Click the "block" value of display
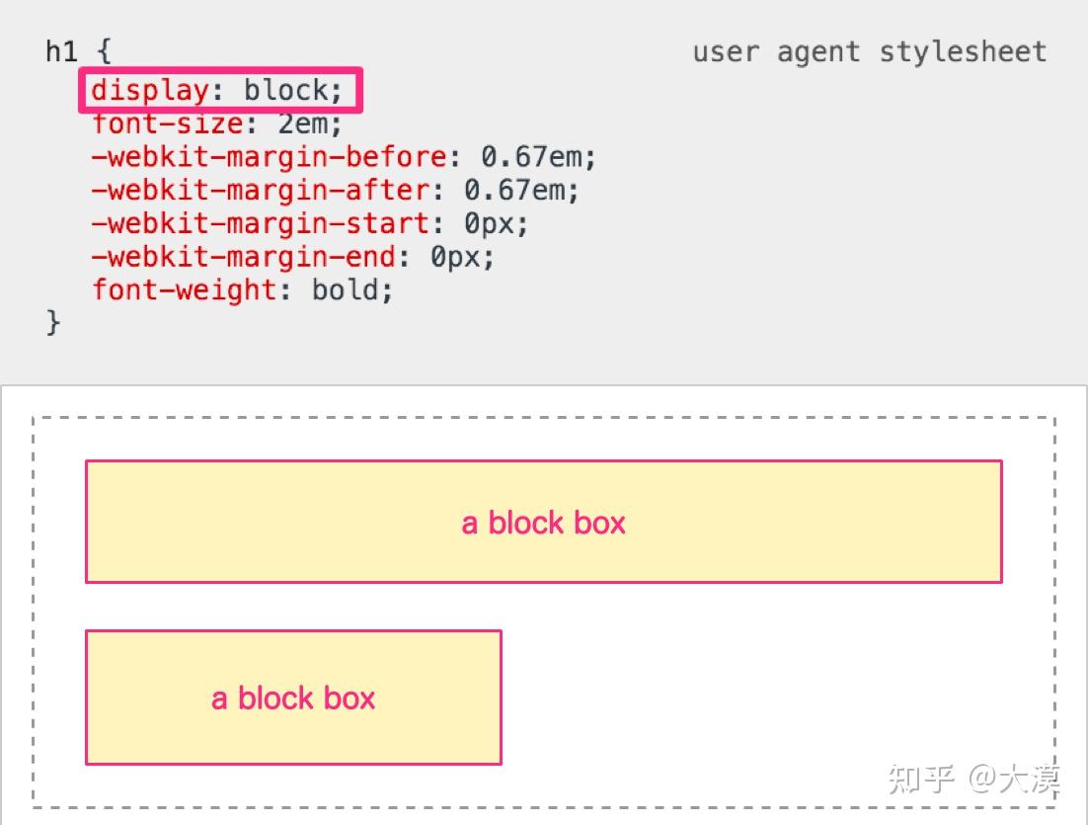The width and height of the screenshot is (1088, 825). point(287,91)
